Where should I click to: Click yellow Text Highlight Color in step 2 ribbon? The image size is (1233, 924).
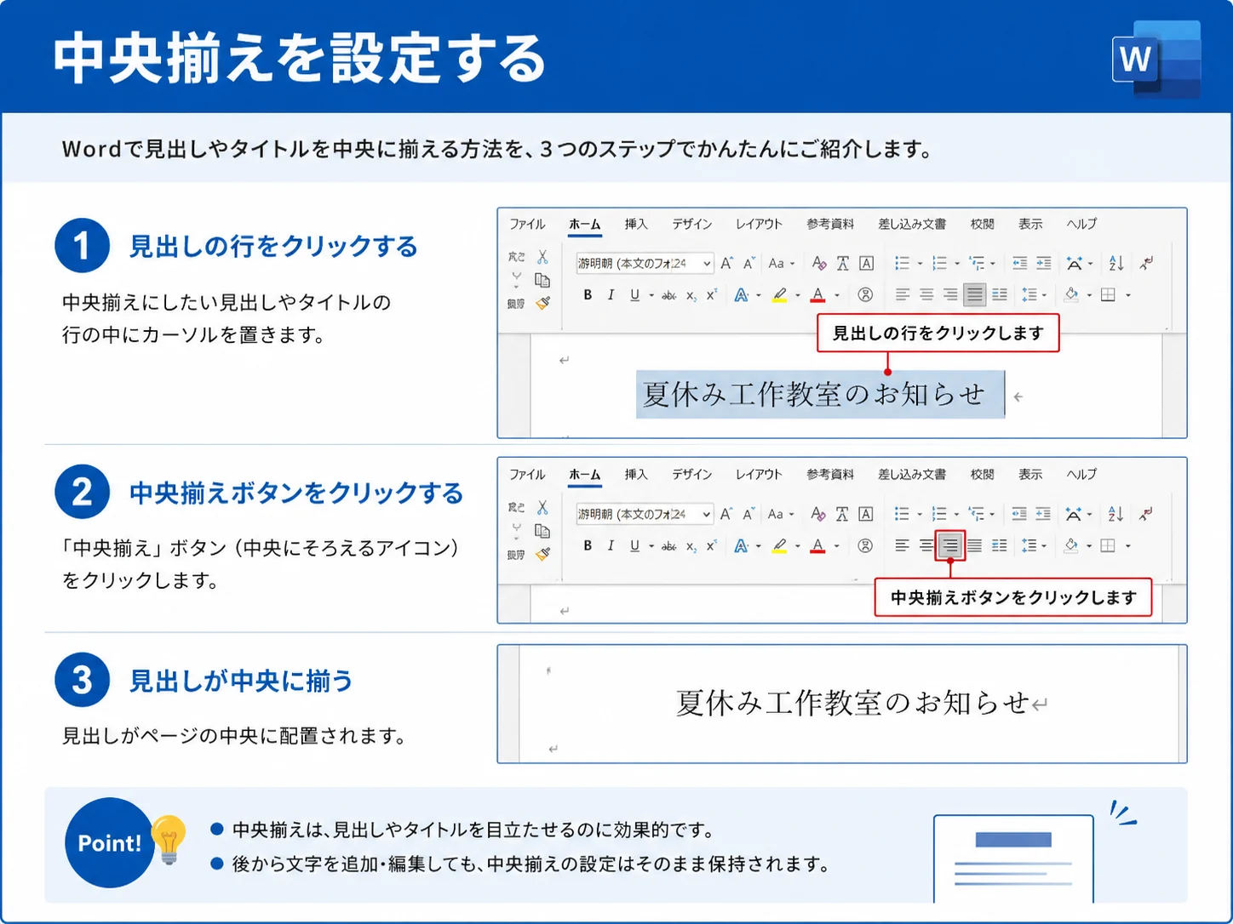coord(779,545)
